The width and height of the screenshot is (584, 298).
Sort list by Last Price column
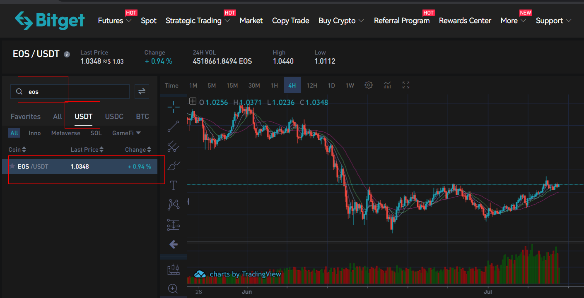87,150
